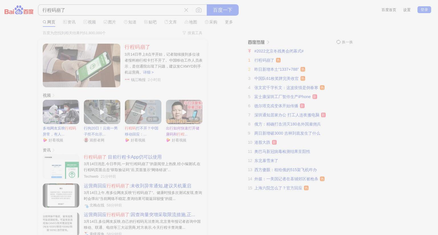Select the 网页 tab
The width and height of the screenshot is (438, 235).
(x=49, y=22)
